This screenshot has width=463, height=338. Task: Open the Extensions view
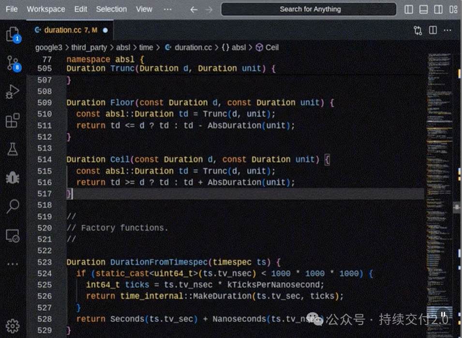13,120
